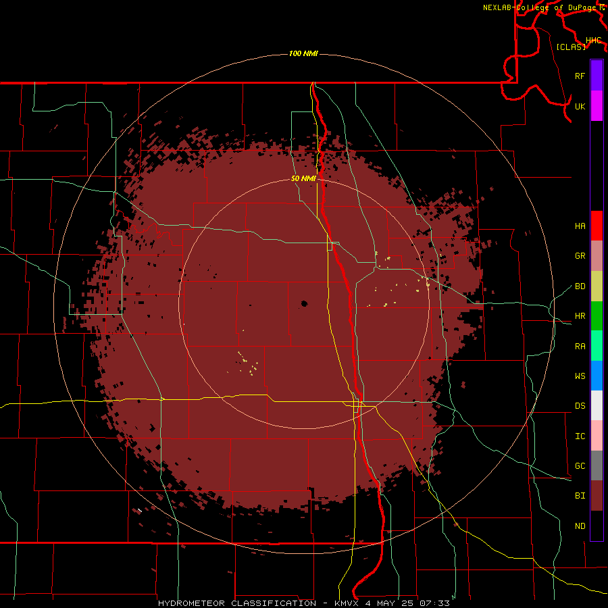Click the HA legend label
The image size is (608, 608).
[580, 226]
